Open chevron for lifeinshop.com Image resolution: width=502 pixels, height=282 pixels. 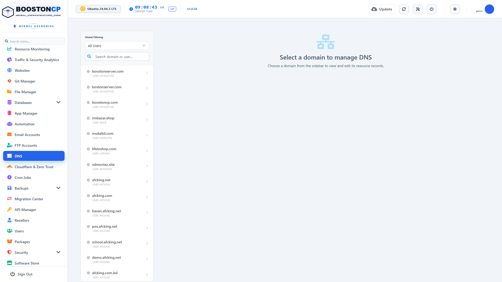[x=147, y=151]
